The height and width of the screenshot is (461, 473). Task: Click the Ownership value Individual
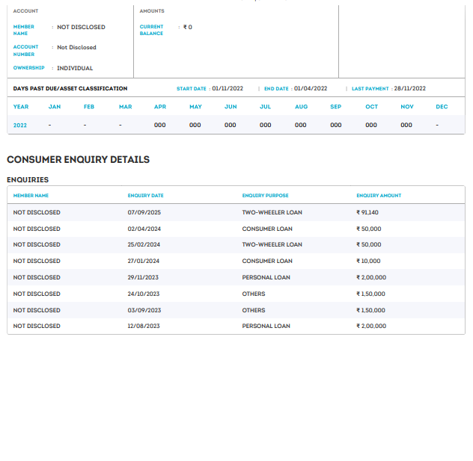75,68
